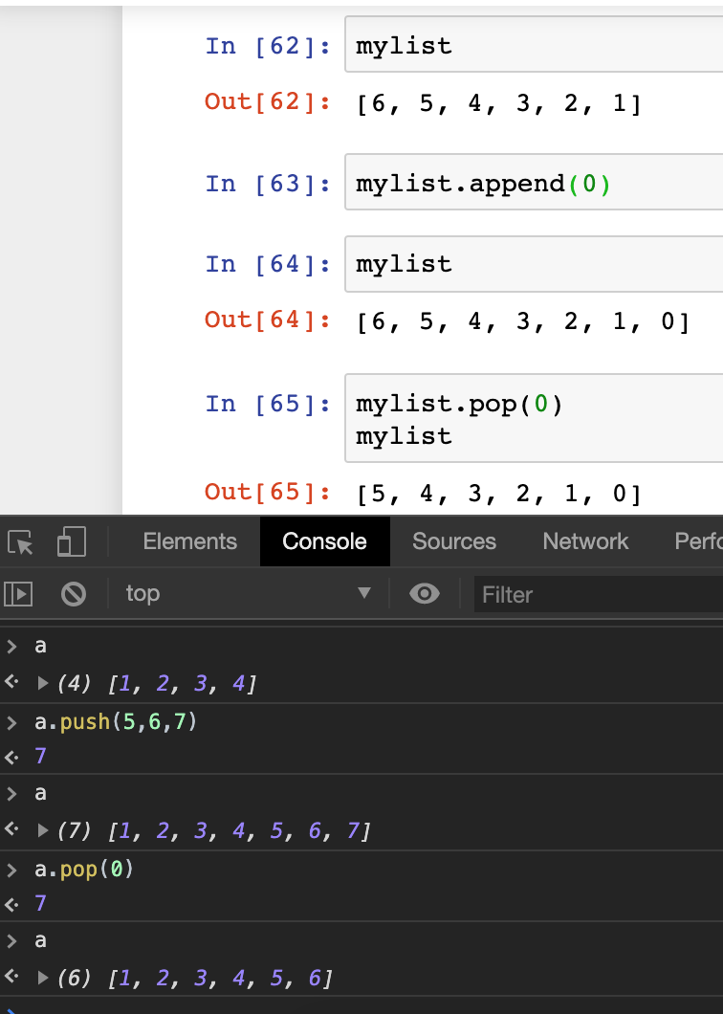Select the inspect element picker icon
Viewport: 723px width, 1014px height.
click(21, 542)
